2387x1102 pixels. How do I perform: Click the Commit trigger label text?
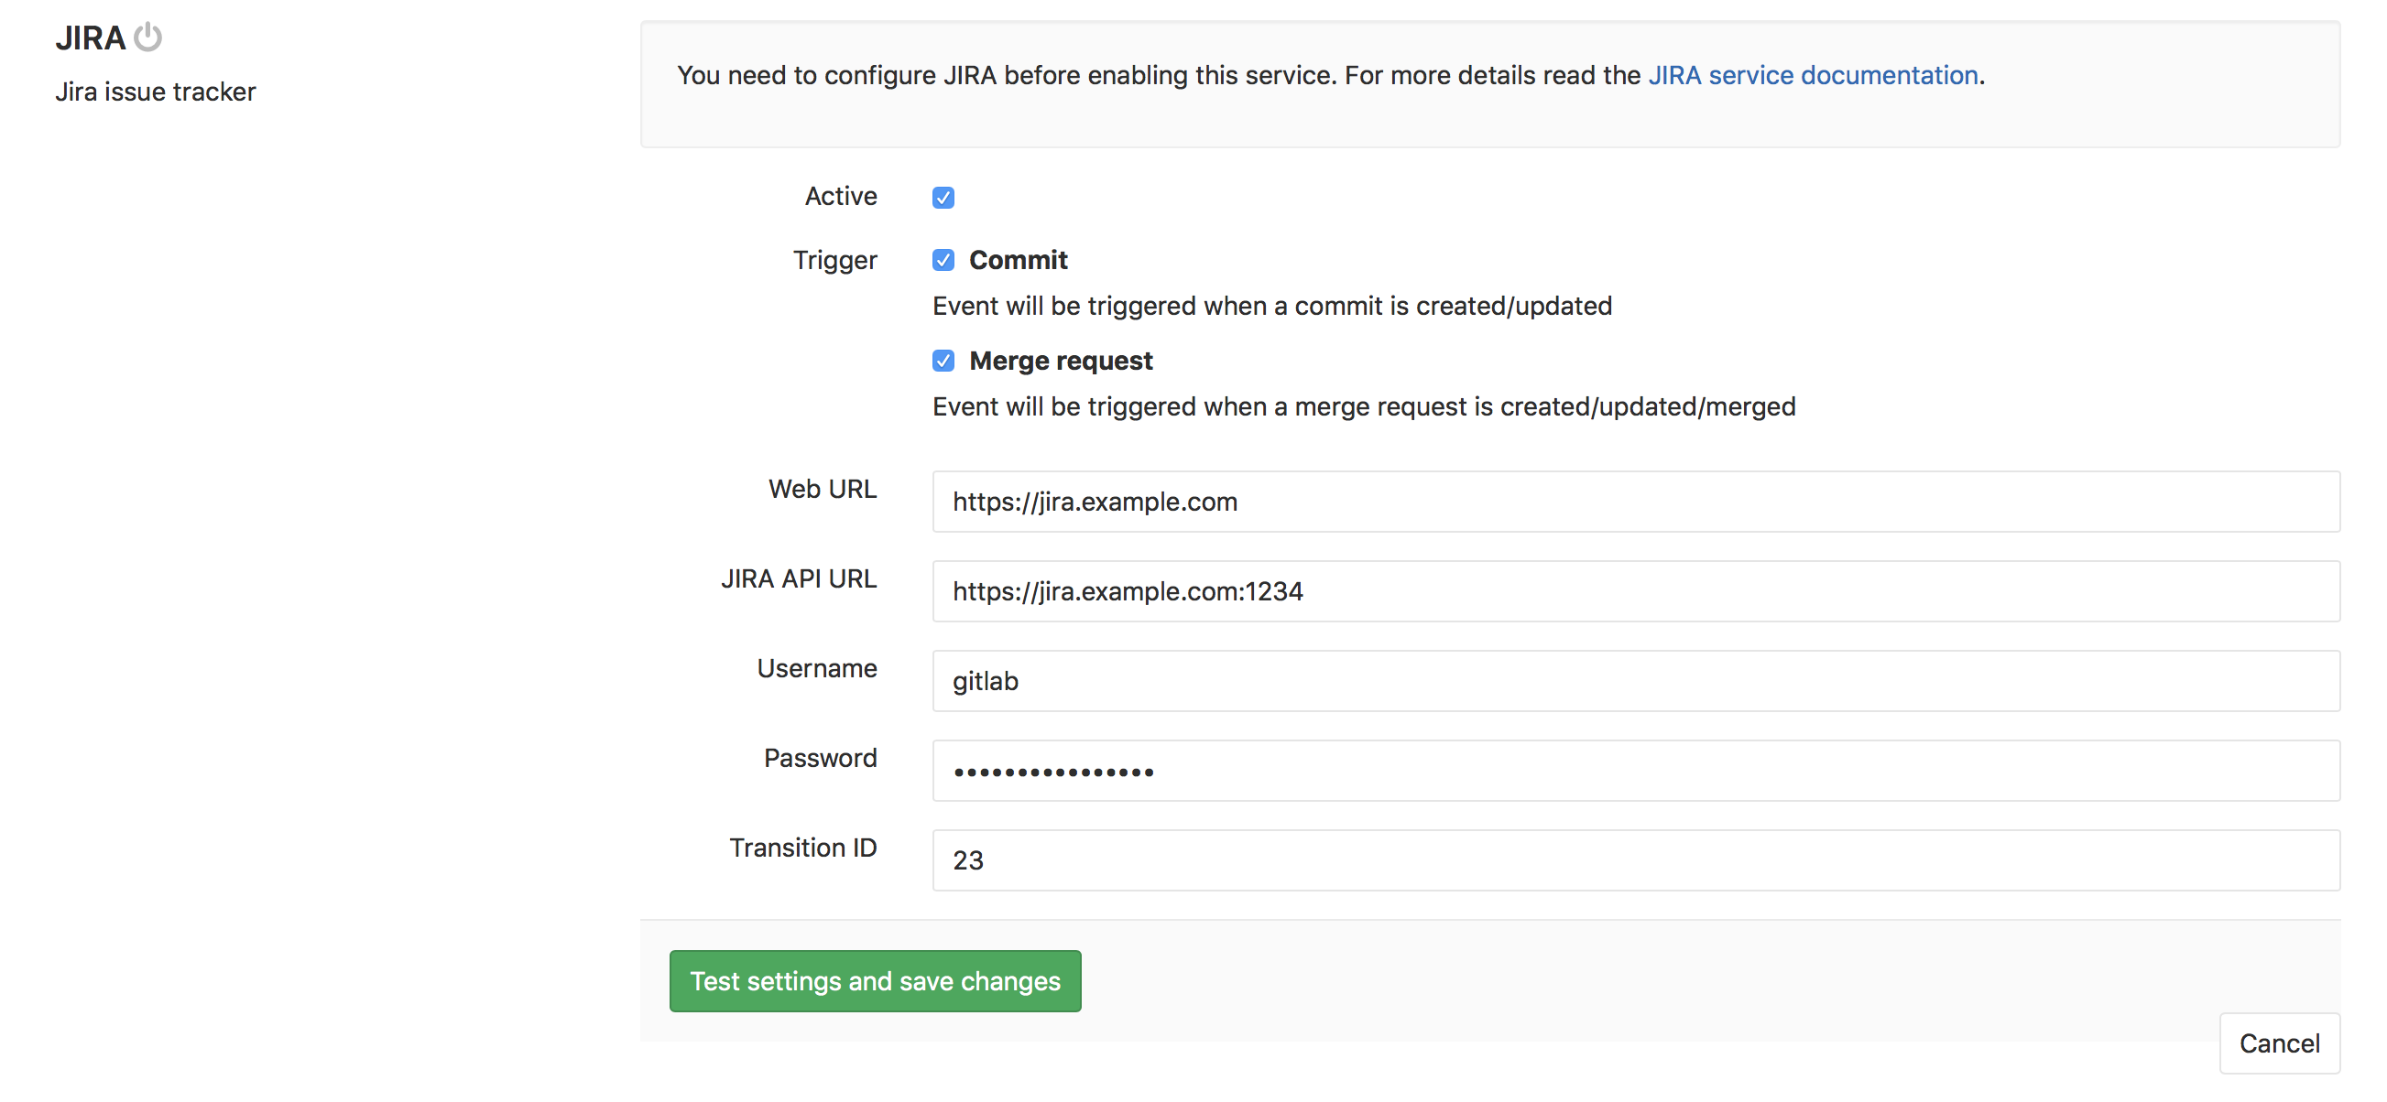pyautogui.click(x=1019, y=260)
